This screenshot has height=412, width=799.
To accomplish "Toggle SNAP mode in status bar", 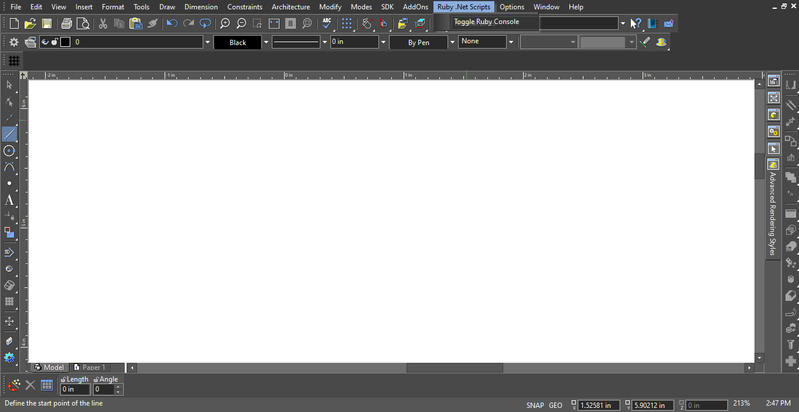I will click(x=535, y=405).
